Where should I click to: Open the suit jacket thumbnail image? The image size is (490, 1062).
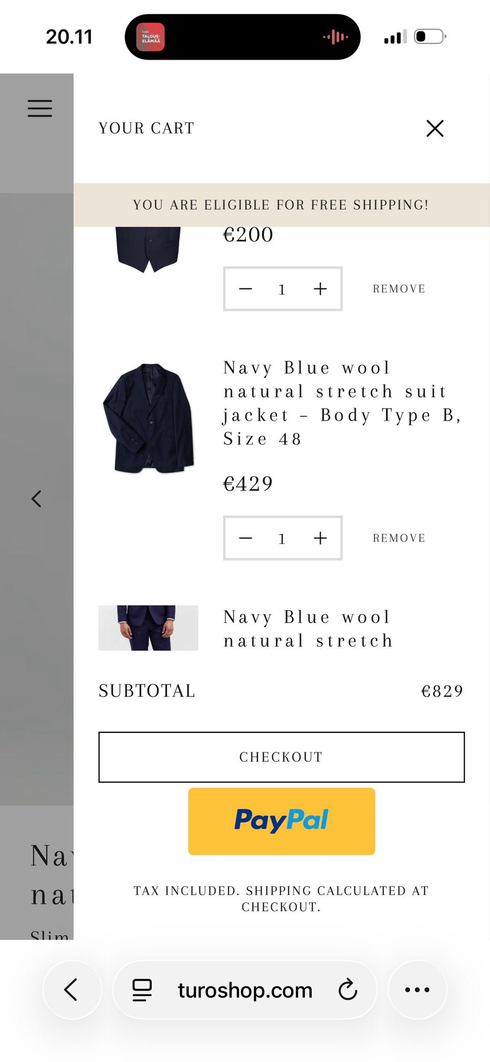[x=149, y=418]
